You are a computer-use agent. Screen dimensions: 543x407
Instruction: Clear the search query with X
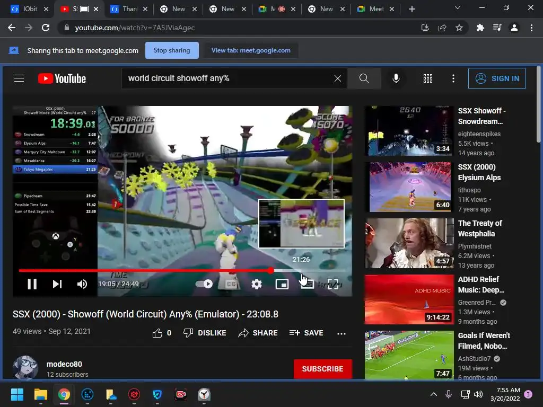tap(338, 78)
